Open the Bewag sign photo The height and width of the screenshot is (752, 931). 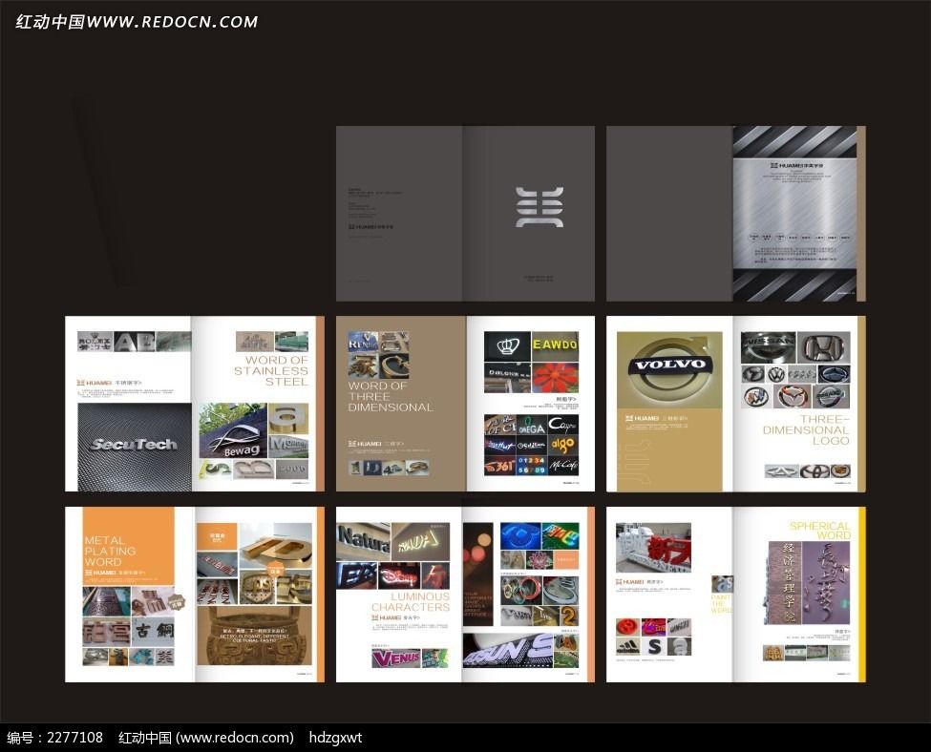pos(233,430)
